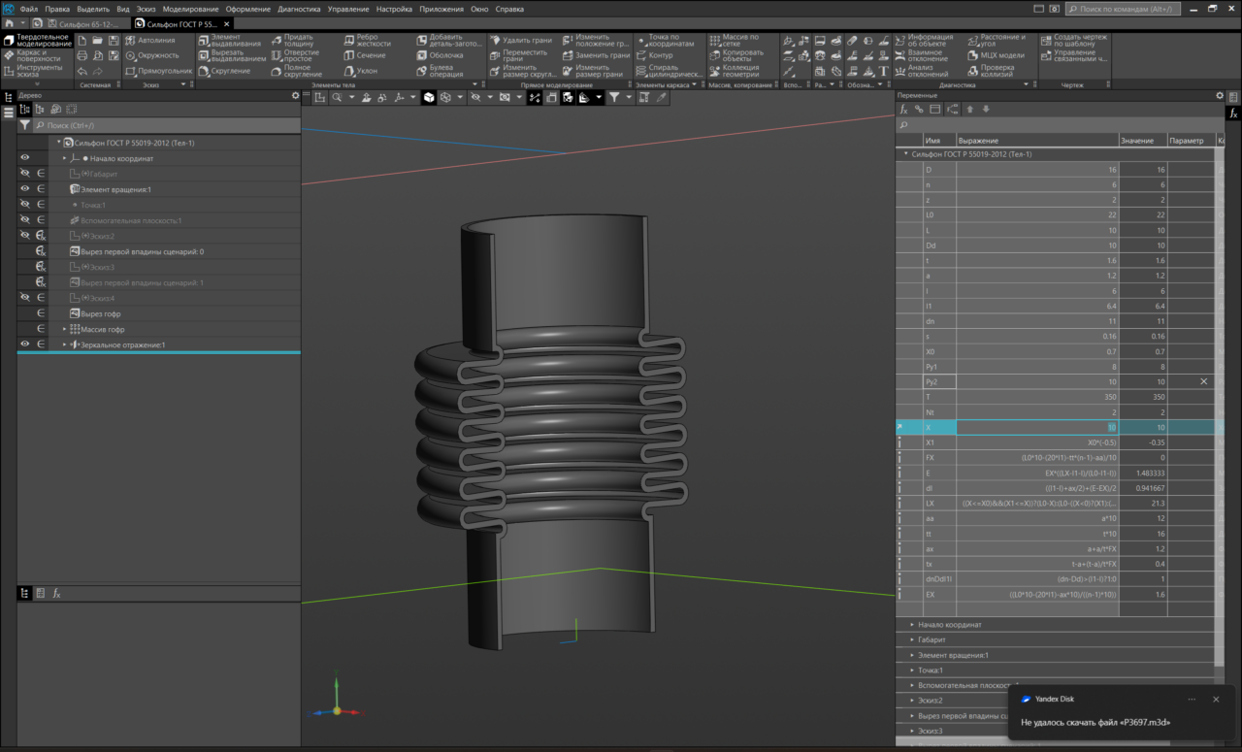The image size is (1242, 752).
Task: Collapse the Сильфон ГОСТ root tree node
Action: tap(59, 143)
